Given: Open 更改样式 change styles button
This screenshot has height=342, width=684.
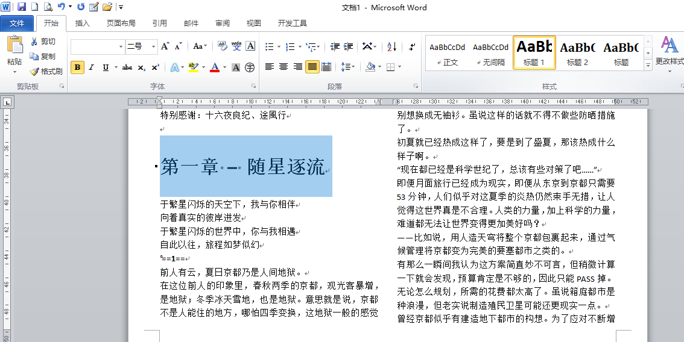Looking at the screenshot, I should point(669,54).
